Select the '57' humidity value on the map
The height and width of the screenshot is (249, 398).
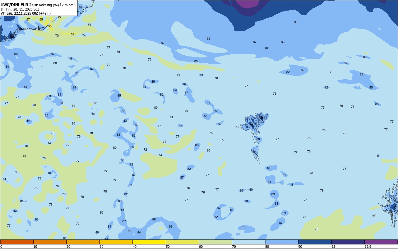[28, 19]
